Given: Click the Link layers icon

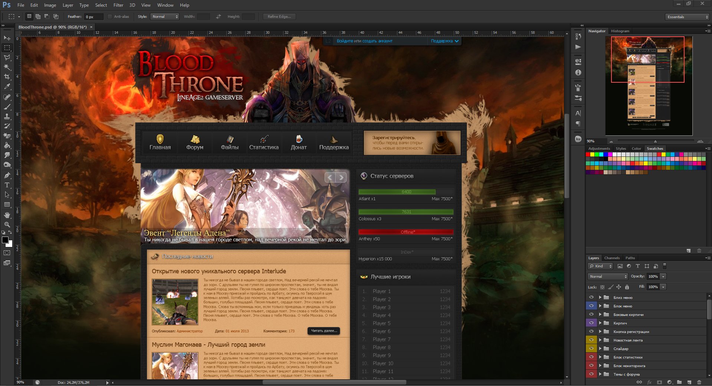Looking at the screenshot, I should pos(639,382).
